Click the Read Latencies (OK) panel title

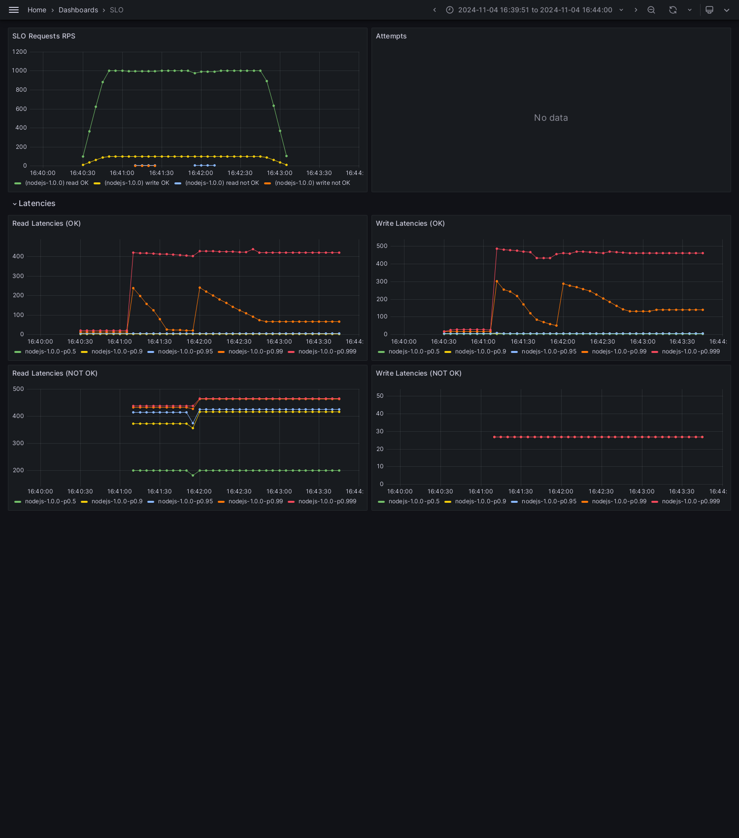point(46,223)
